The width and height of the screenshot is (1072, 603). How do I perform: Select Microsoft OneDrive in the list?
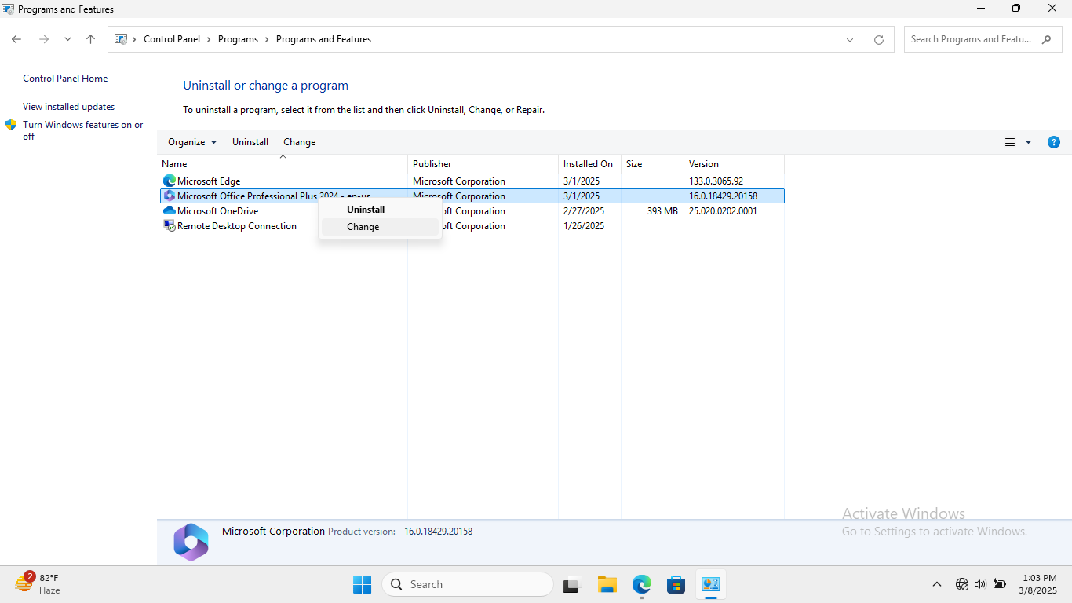[472, 211]
